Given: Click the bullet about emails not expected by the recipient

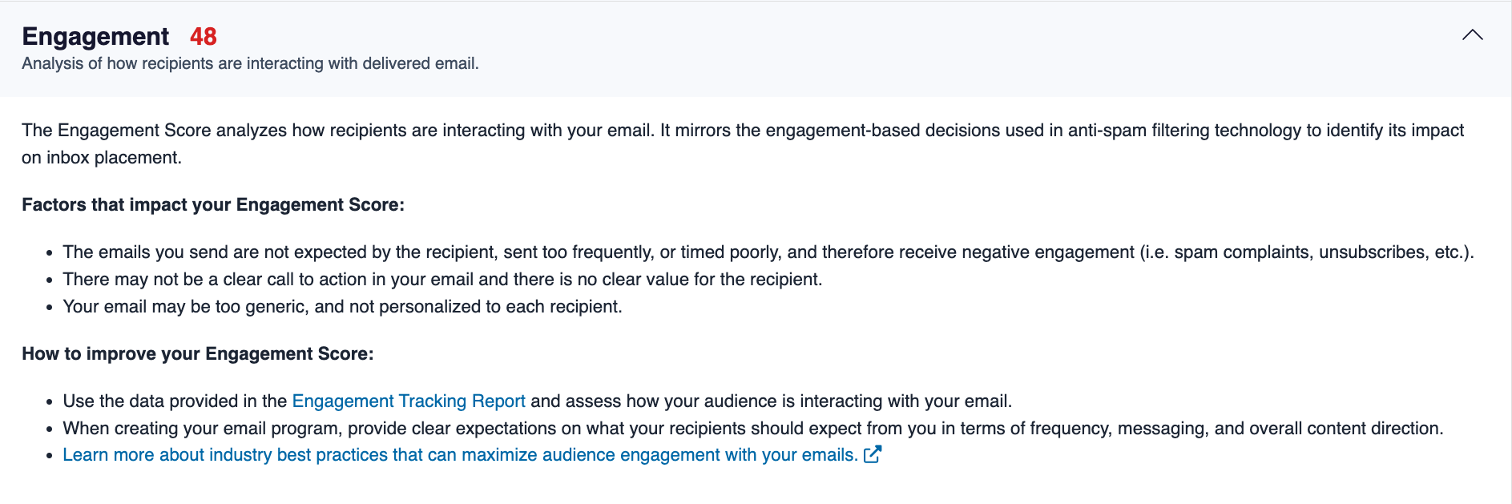Looking at the screenshot, I should point(768,252).
